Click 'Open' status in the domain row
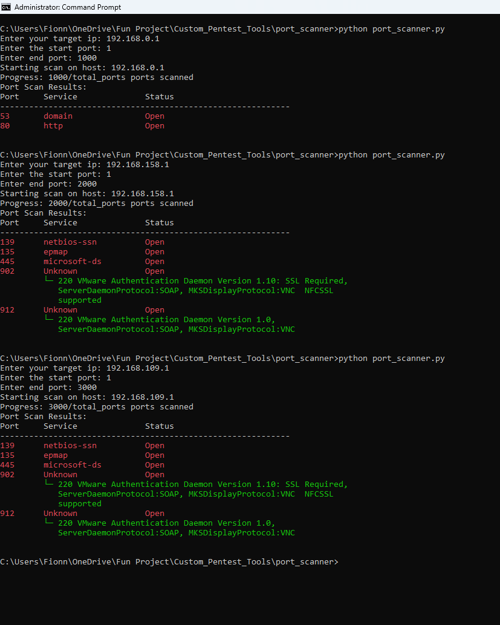Viewport: 500px width, 625px height. click(155, 116)
